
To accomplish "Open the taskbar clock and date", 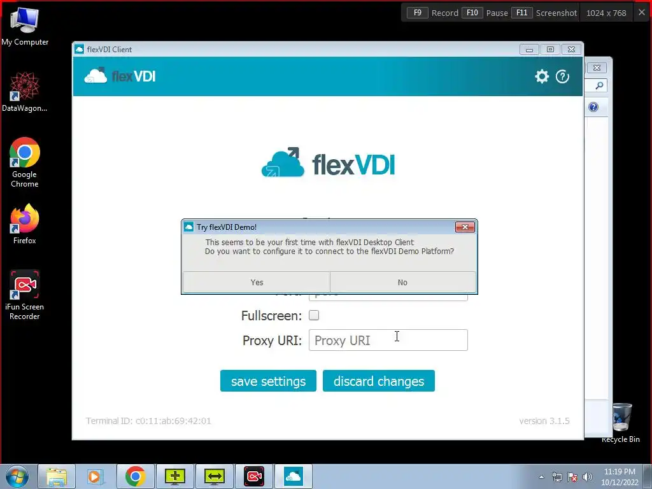I will point(620,477).
